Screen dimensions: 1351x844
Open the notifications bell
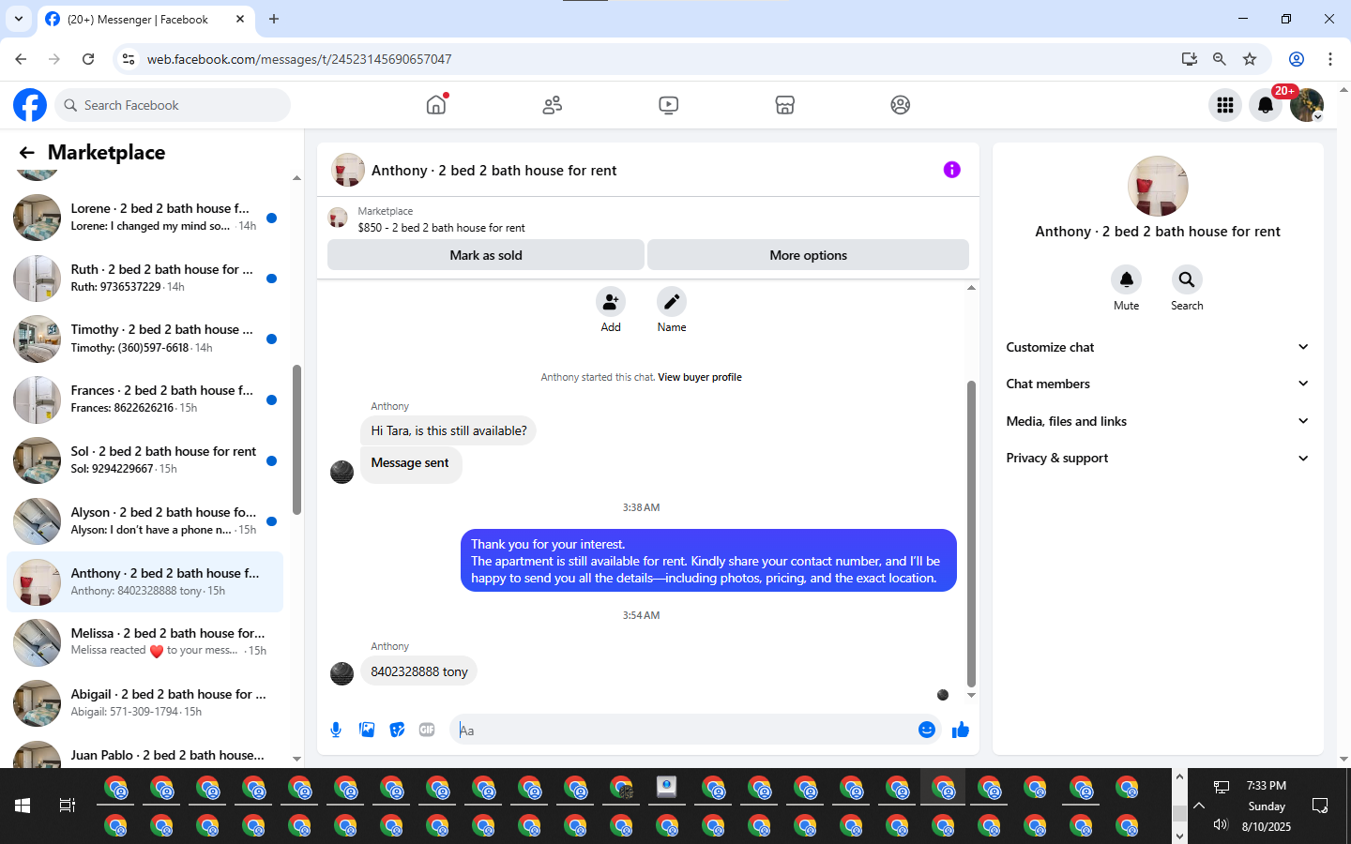(1266, 105)
